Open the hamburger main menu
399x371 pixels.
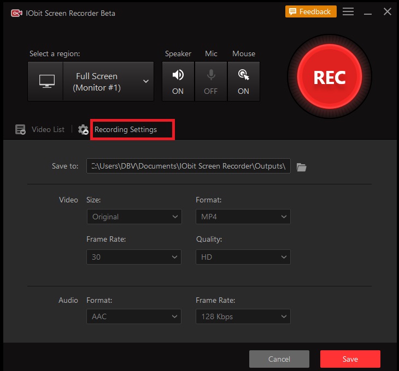[x=348, y=11]
